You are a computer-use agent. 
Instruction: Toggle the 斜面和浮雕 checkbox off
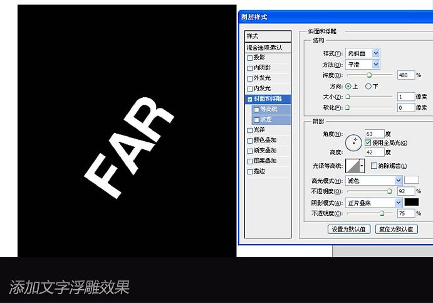[250, 99]
